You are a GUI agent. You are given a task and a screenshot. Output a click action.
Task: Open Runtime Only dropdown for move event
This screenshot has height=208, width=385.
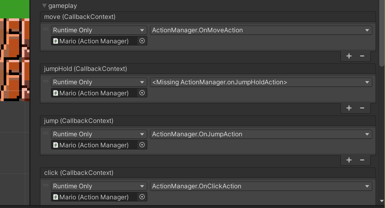pos(99,30)
